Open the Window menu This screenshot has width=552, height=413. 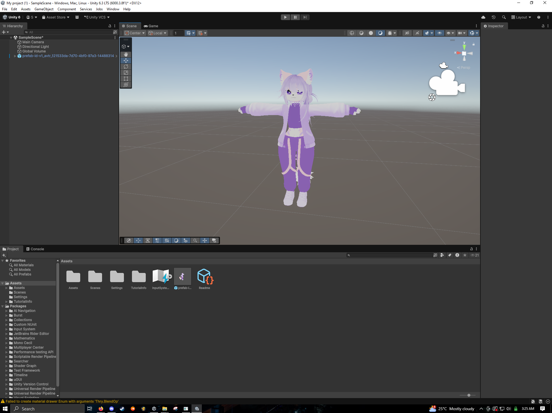(113, 9)
